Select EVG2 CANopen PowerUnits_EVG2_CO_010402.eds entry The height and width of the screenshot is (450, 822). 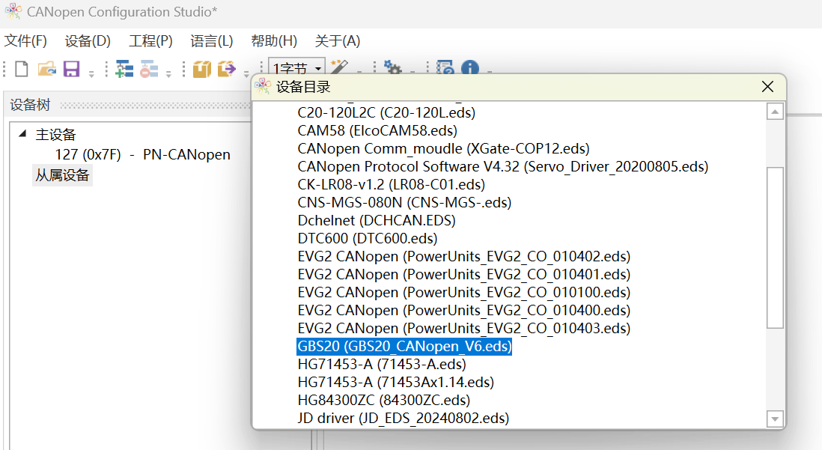(464, 257)
